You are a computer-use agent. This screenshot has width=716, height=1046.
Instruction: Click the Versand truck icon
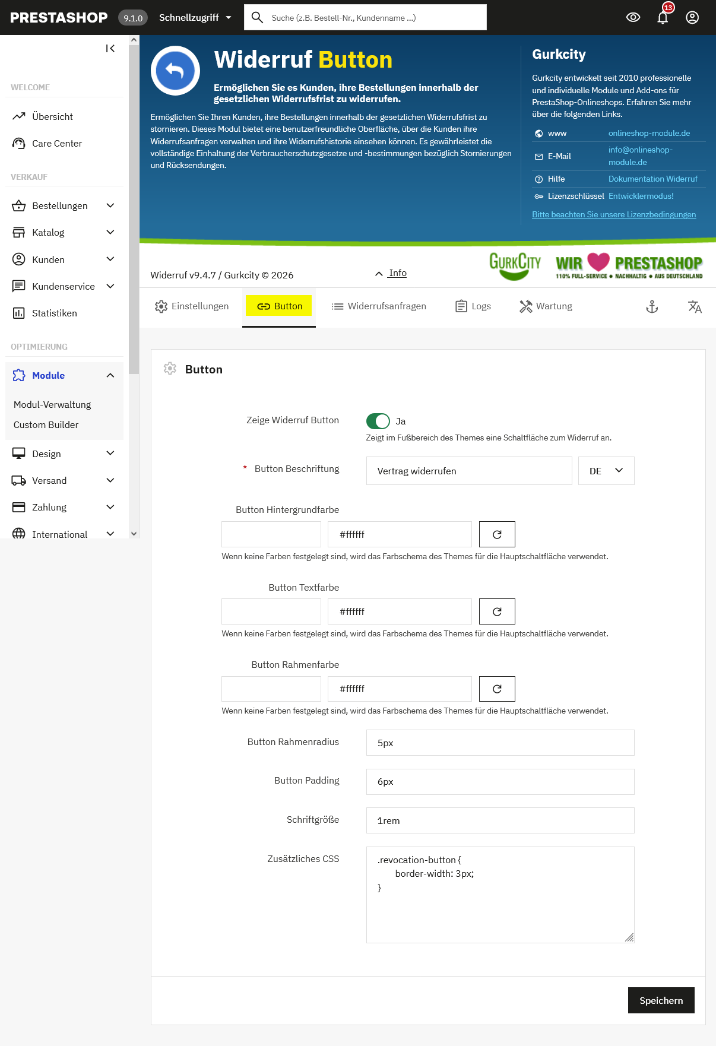pyautogui.click(x=19, y=480)
